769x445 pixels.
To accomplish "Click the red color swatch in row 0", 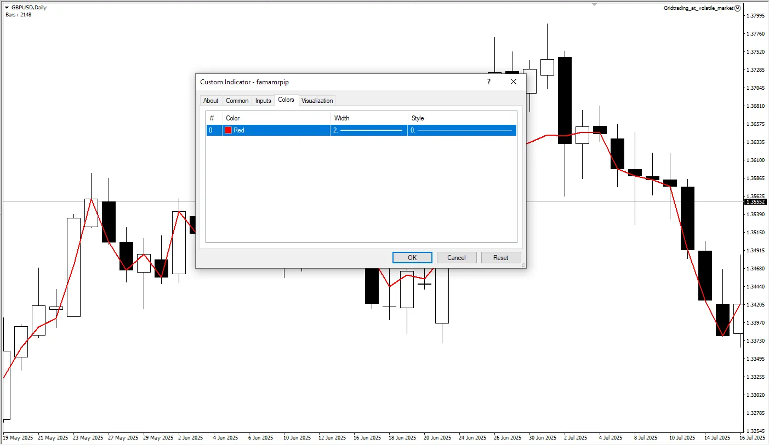I will coord(228,130).
